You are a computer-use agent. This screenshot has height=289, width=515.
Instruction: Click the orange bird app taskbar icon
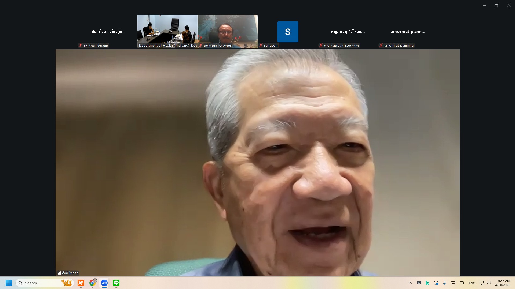[x=81, y=283]
